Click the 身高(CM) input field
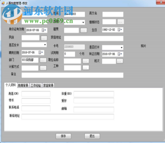The height and width of the screenshot is (143, 165). [36, 94]
